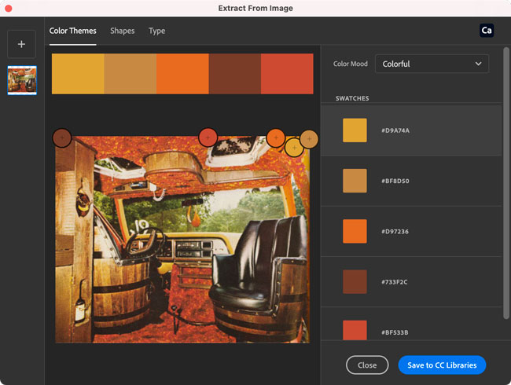The height and width of the screenshot is (385, 511).
Task: Click the plus icon to add an image
Action: coord(21,44)
